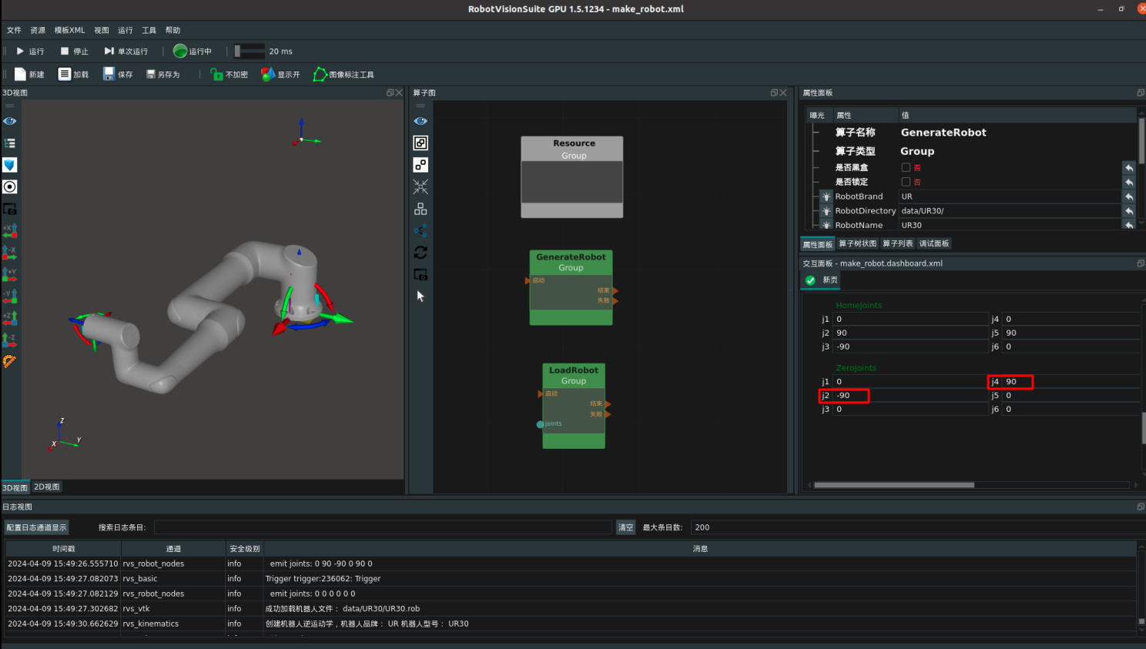This screenshot has width=1146, height=649.
Task: Set 3D camera to +Y view
Action: pyautogui.click(x=10, y=274)
